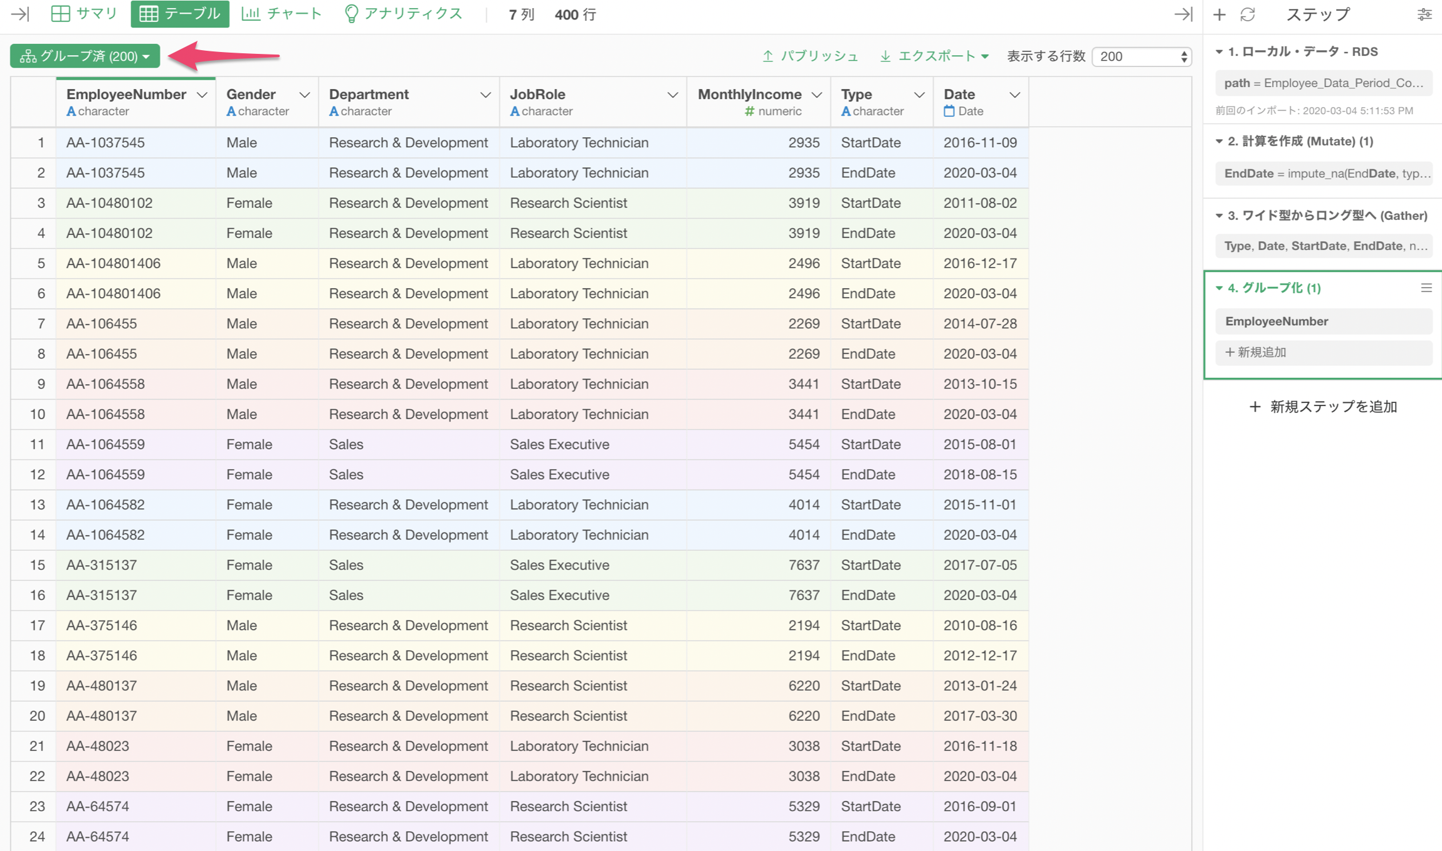This screenshot has width=1442, height=851.
Task: Click 新規ステップを追加
Action: pos(1323,407)
